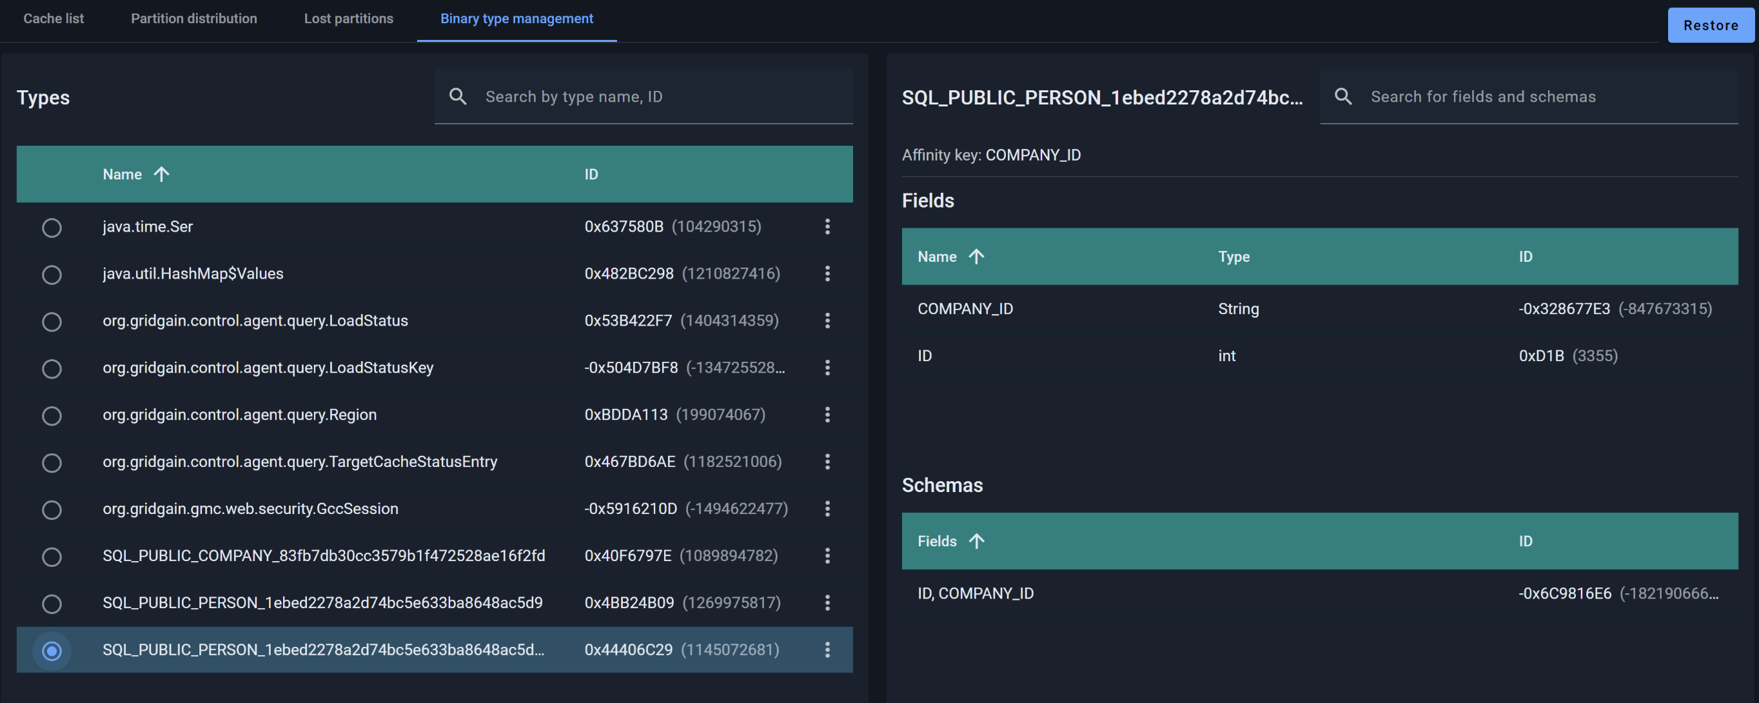The height and width of the screenshot is (703, 1759).
Task: Switch to the Cache list tab
Action: tap(53, 18)
